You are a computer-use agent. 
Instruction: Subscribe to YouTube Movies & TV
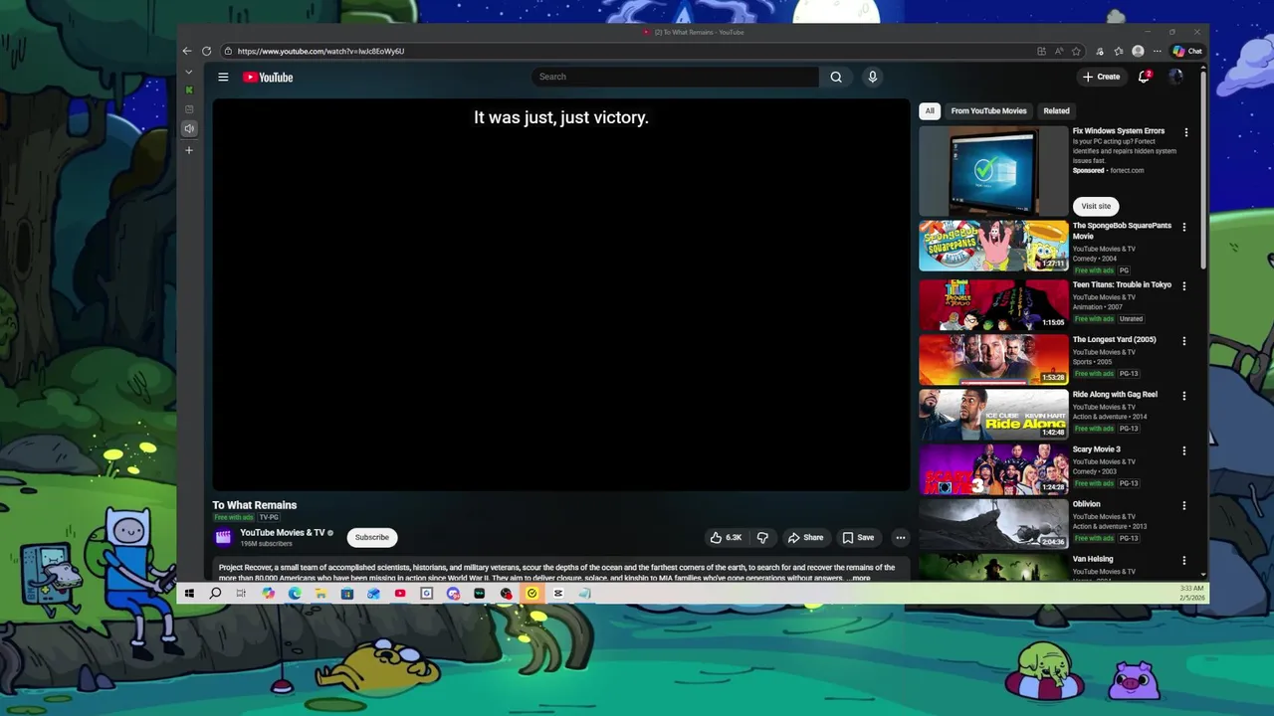coord(372,537)
